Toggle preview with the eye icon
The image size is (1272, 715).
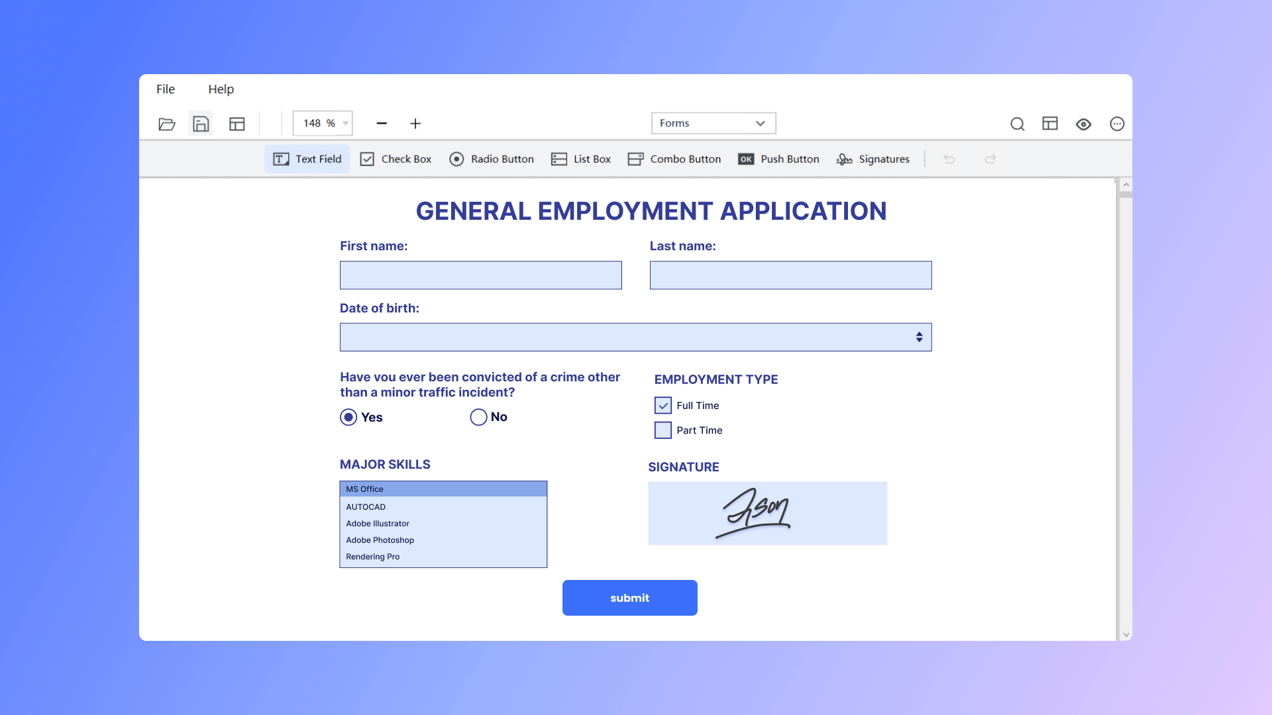[1083, 124]
